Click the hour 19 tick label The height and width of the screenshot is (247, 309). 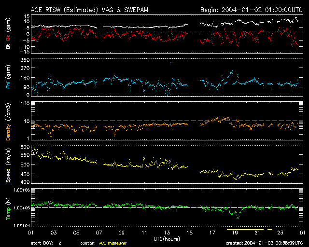coord(235,233)
